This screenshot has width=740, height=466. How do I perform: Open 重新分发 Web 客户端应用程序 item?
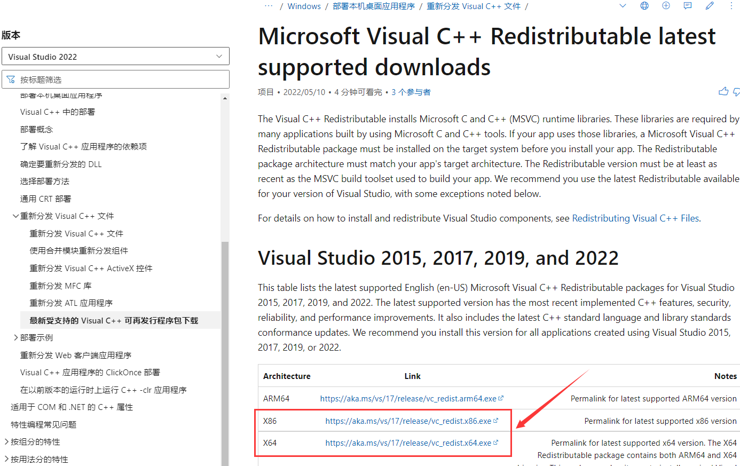coord(76,356)
